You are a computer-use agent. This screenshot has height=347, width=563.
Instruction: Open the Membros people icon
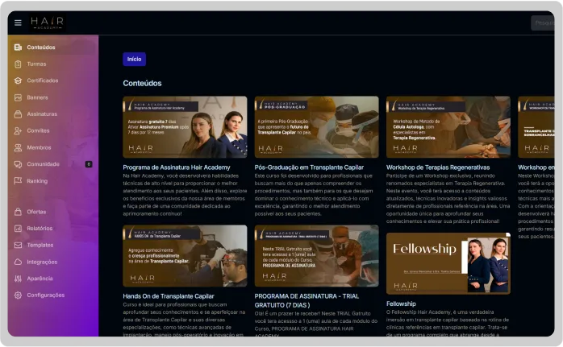(x=18, y=147)
